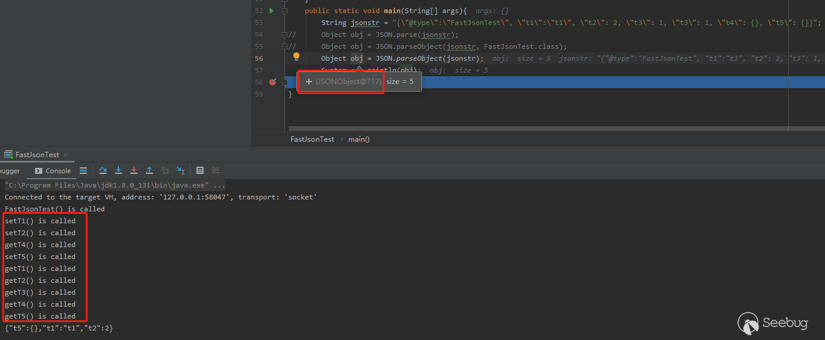825x340 pixels.
Task: Click the Step Into icon
Action: point(118,170)
